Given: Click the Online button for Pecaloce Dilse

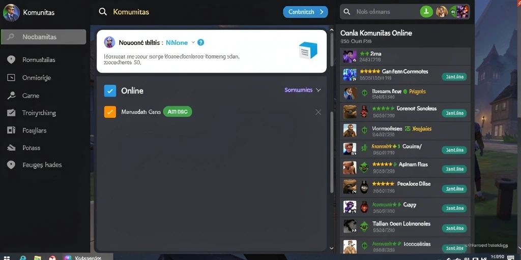Looking at the screenshot, I should click(x=454, y=189).
